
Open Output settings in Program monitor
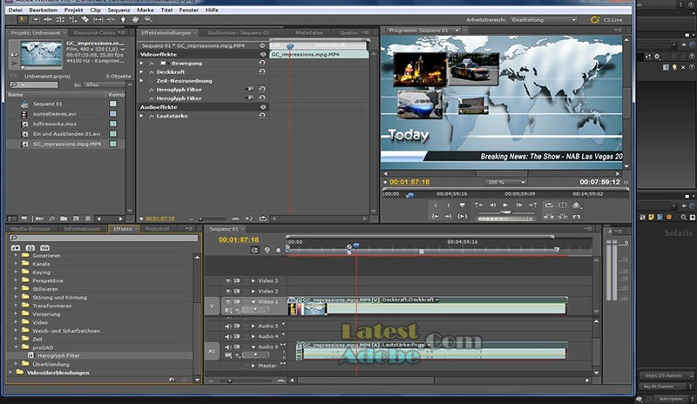pos(577,205)
